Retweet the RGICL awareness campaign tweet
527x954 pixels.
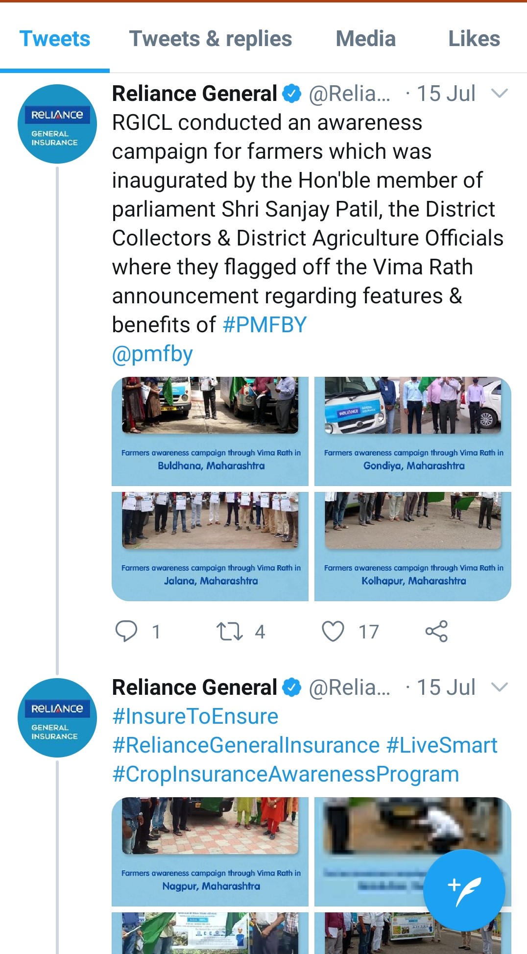pos(230,631)
